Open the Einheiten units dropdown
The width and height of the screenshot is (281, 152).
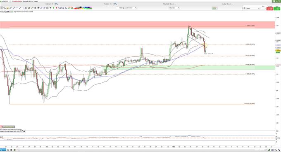coord(131,8)
